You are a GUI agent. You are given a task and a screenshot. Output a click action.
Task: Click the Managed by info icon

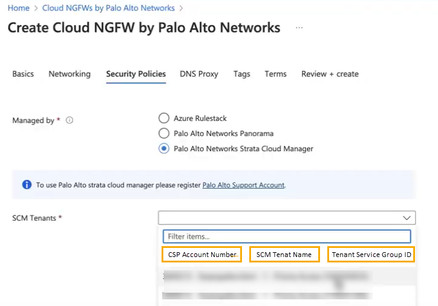pos(69,120)
